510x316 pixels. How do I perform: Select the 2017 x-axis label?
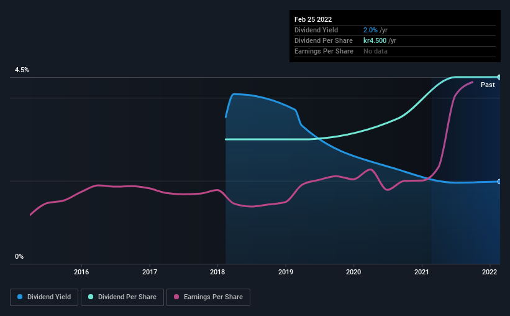click(x=149, y=272)
